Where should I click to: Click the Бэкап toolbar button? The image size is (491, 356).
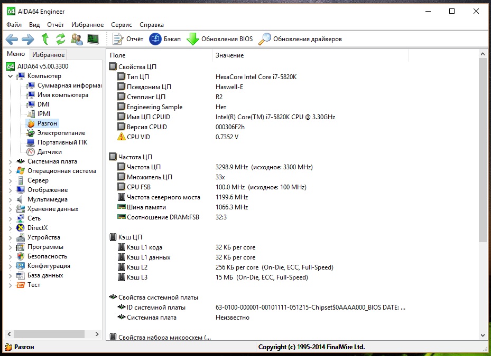point(165,39)
